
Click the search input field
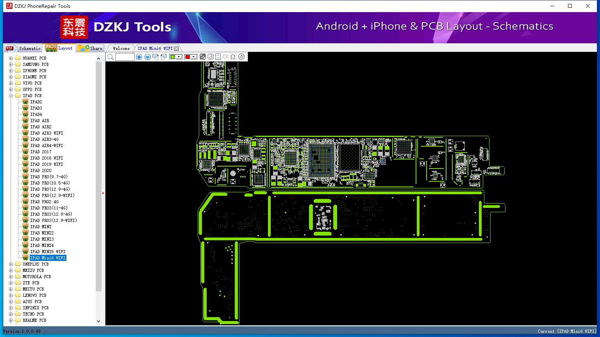pyautogui.click(x=125, y=57)
